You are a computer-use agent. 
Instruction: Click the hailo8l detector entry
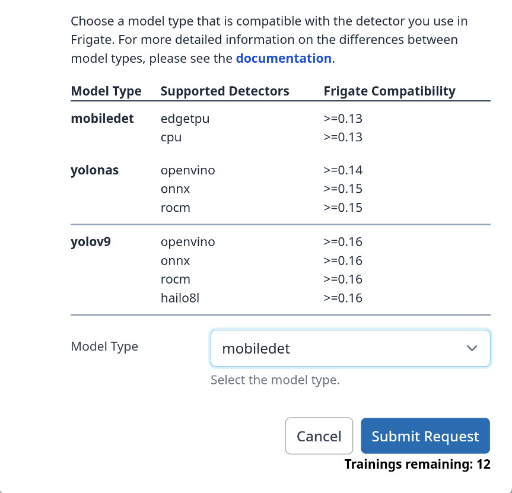click(x=180, y=298)
